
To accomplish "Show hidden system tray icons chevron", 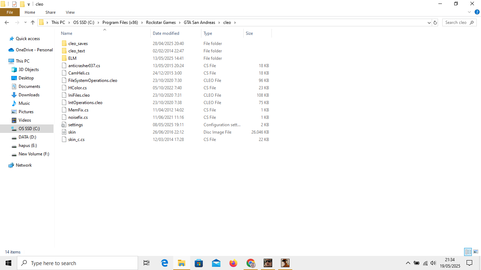I will click(408, 263).
